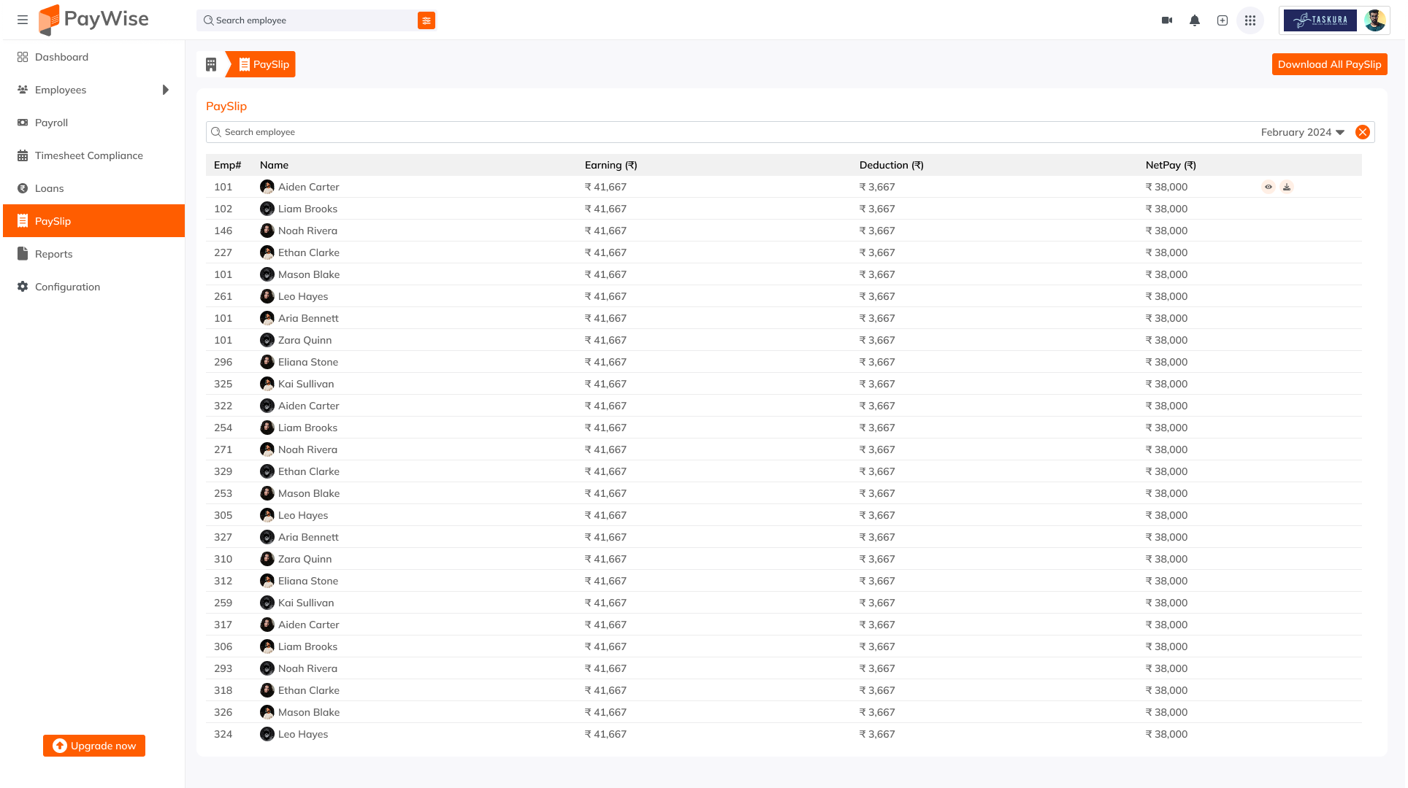This screenshot has height=788, width=1408.
Task: Download Aiden Carter's payslip icon
Action: pos(1287,187)
